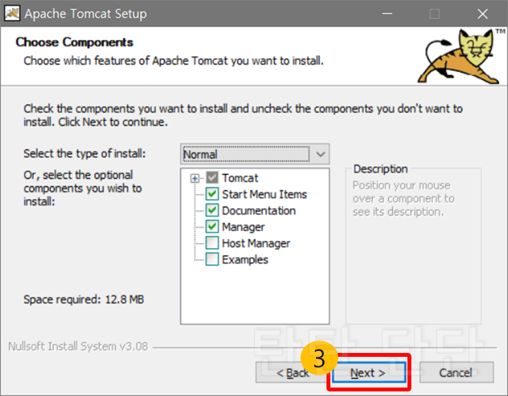Click 'Select the type of install:' label
This screenshot has height=396, width=508.
tap(85, 153)
